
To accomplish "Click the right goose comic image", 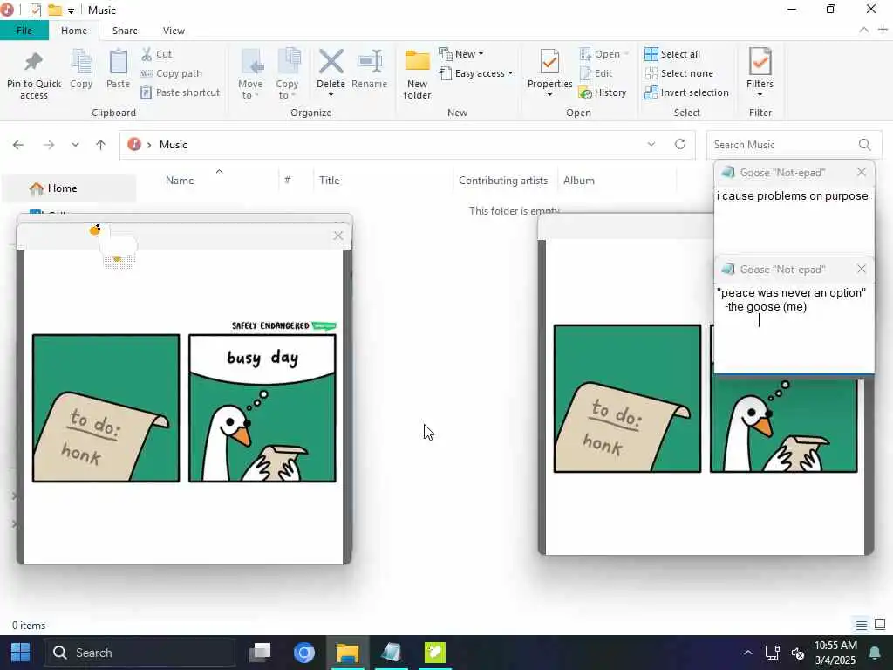I will point(705,399).
